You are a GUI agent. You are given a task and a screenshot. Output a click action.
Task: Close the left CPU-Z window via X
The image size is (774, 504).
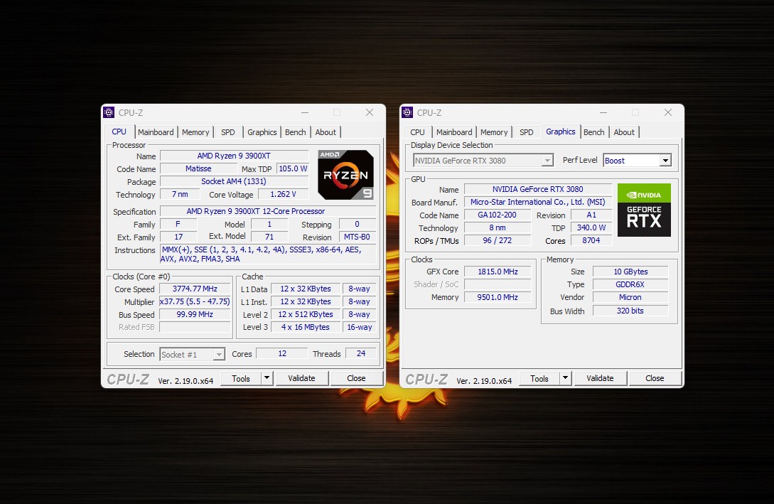coord(369,112)
